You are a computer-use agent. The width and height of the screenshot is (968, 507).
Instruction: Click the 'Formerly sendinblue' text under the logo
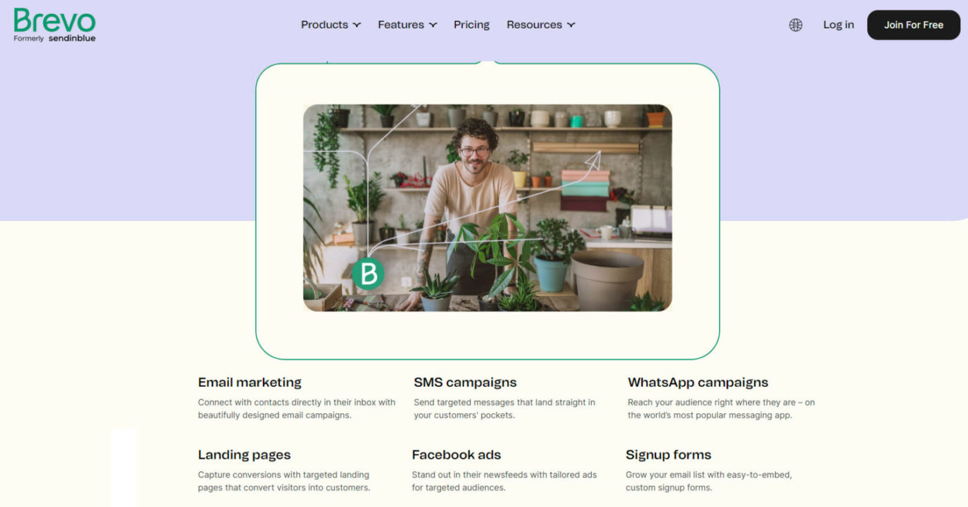pyautogui.click(x=55, y=39)
